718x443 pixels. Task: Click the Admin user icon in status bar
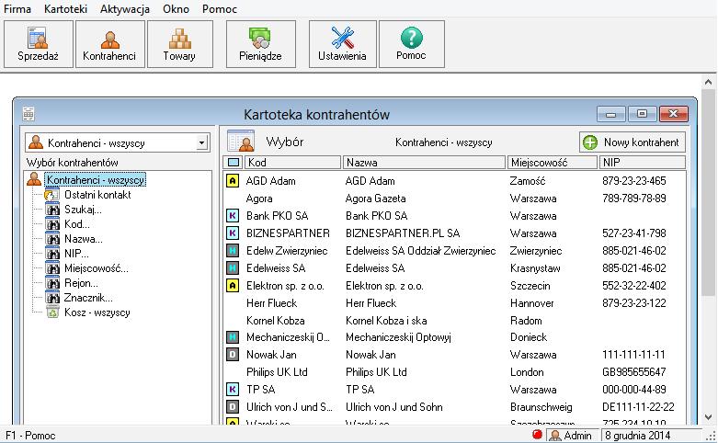pos(555,436)
